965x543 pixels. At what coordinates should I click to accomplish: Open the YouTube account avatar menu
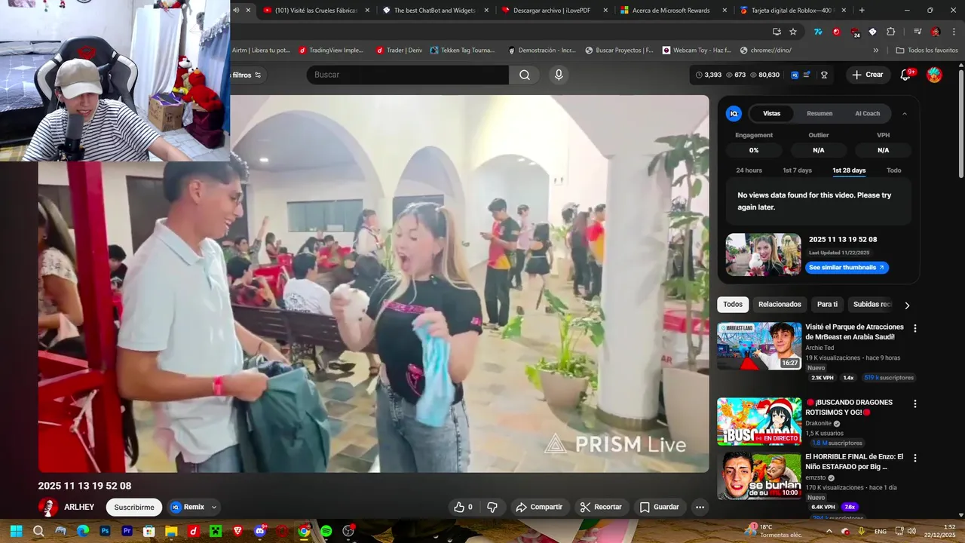[x=934, y=75]
